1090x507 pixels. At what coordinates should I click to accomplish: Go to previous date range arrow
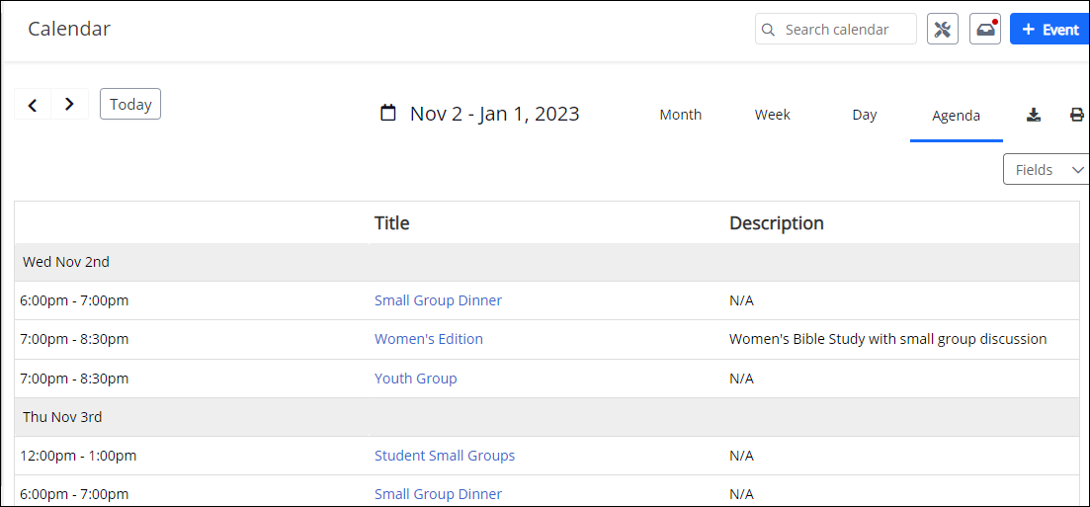pos(33,105)
